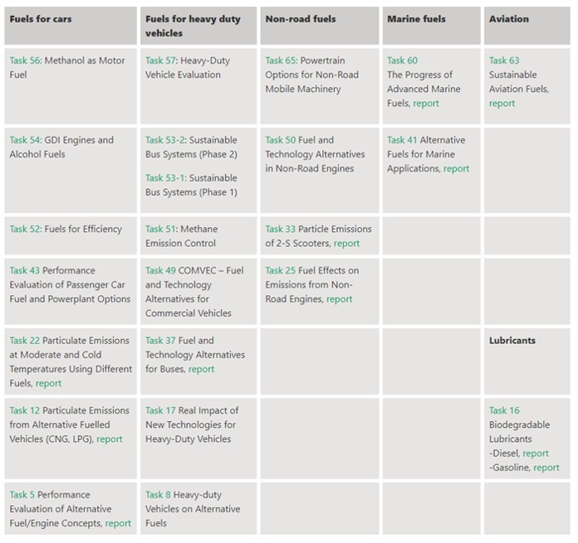This screenshot has height=543, width=578.
Task: Open report for Task 37 Buses
Action: [x=201, y=370]
